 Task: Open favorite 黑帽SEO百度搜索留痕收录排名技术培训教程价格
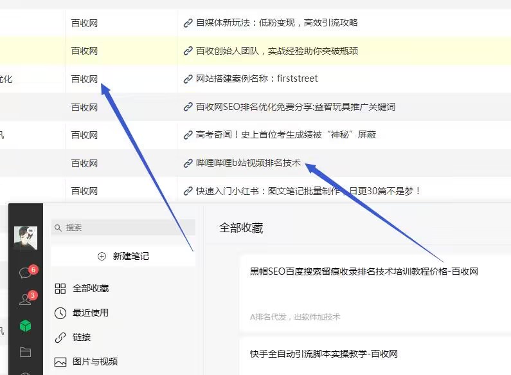click(x=364, y=271)
